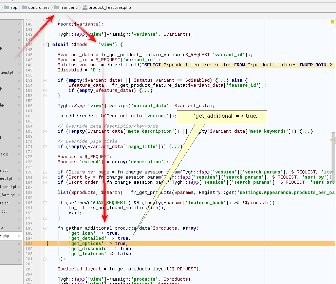This screenshot has width=336, height=284.
Task: Click 'false' value after 'get_features'
Action: (x=124, y=254)
